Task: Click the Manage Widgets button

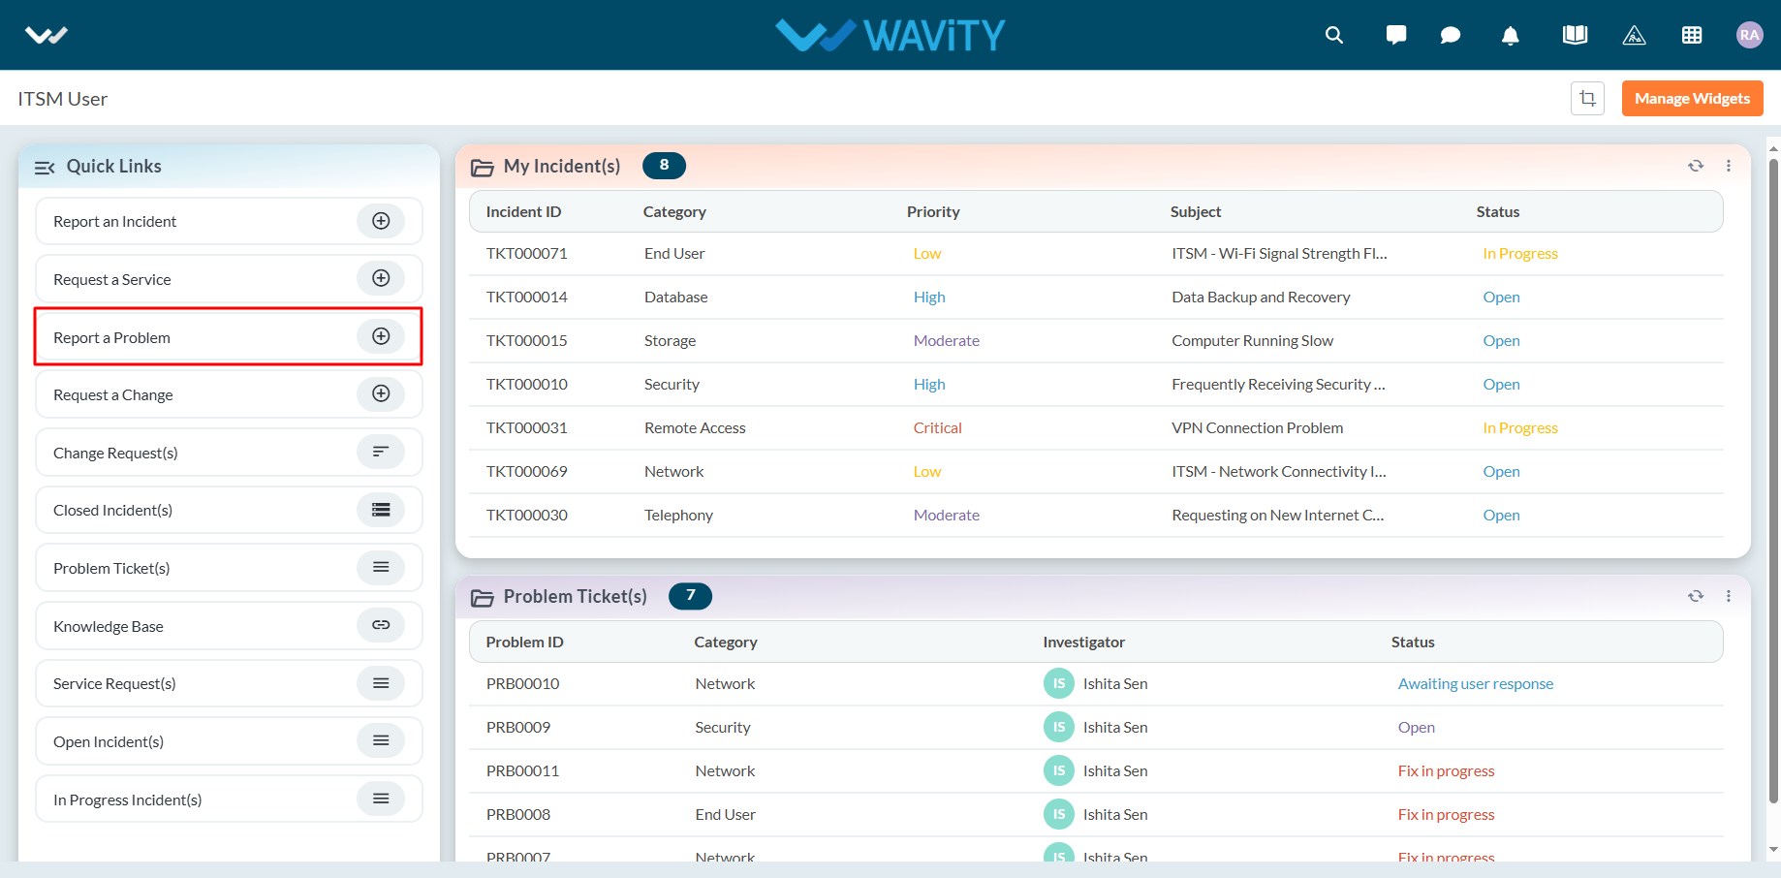Action: coord(1692,98)
